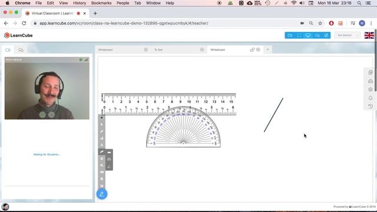This screenshot has height=212, width=377.
Task: Open the middle whiteboard tab
Action: (x=158, y=49)
